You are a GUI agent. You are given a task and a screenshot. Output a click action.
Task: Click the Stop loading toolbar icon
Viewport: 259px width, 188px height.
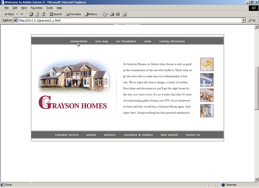point(31,14)
